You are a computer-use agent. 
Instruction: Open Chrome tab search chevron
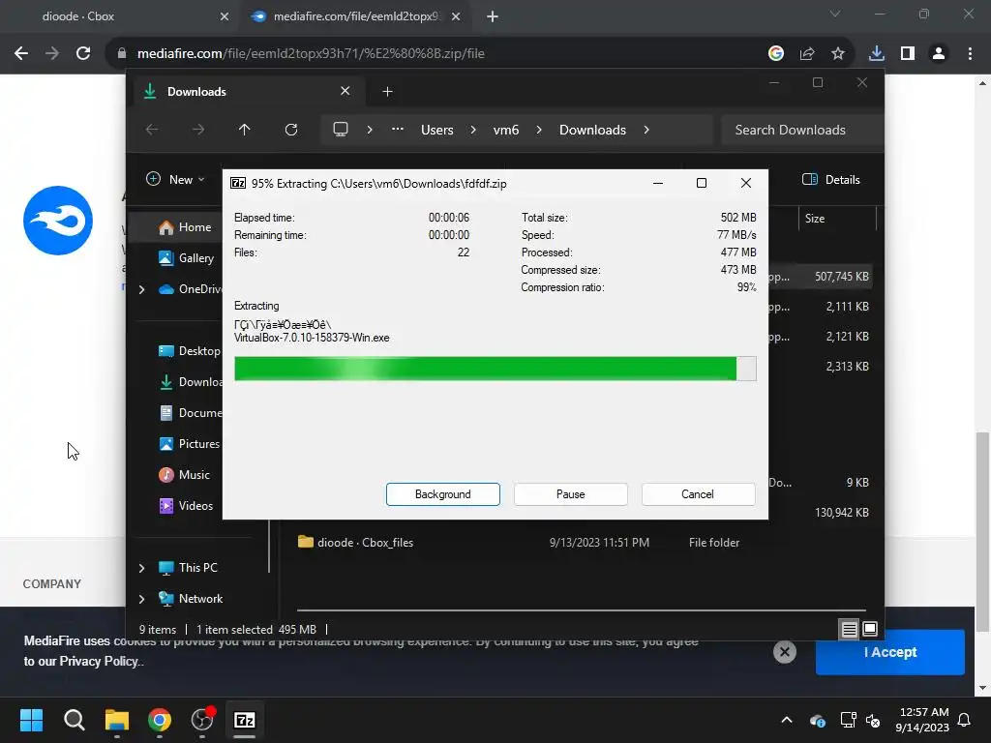(x=835, y=14)
